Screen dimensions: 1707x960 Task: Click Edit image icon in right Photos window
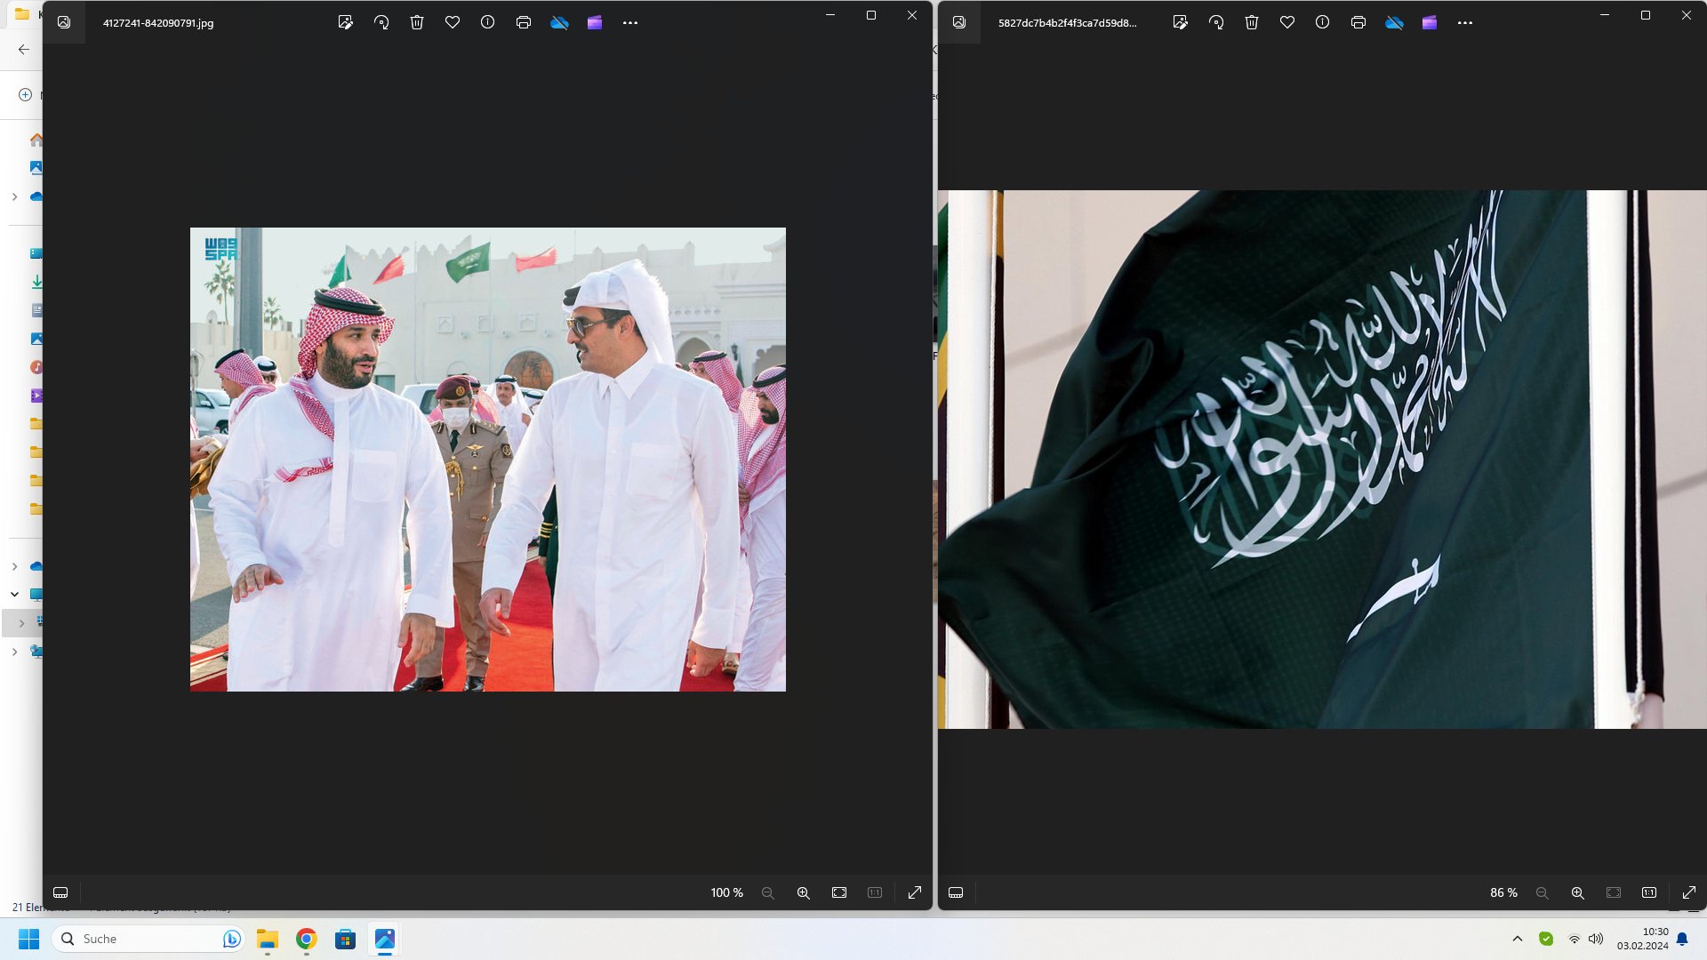click(x=1180, y=22)
